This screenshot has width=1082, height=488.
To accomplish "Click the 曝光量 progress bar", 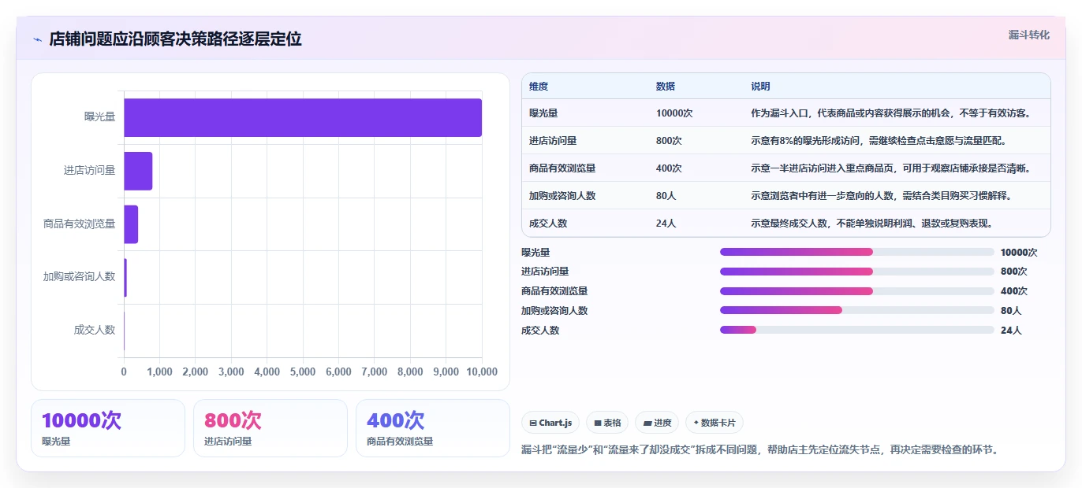I will (x=856, y=252).
